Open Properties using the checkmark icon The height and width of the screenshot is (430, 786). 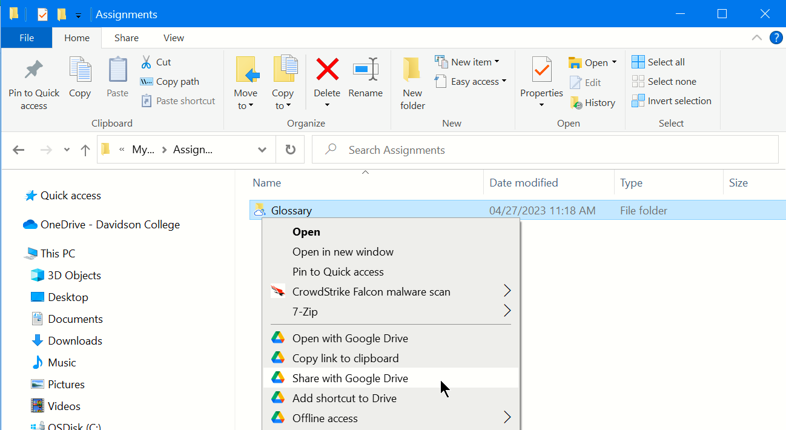coord(541,71)
